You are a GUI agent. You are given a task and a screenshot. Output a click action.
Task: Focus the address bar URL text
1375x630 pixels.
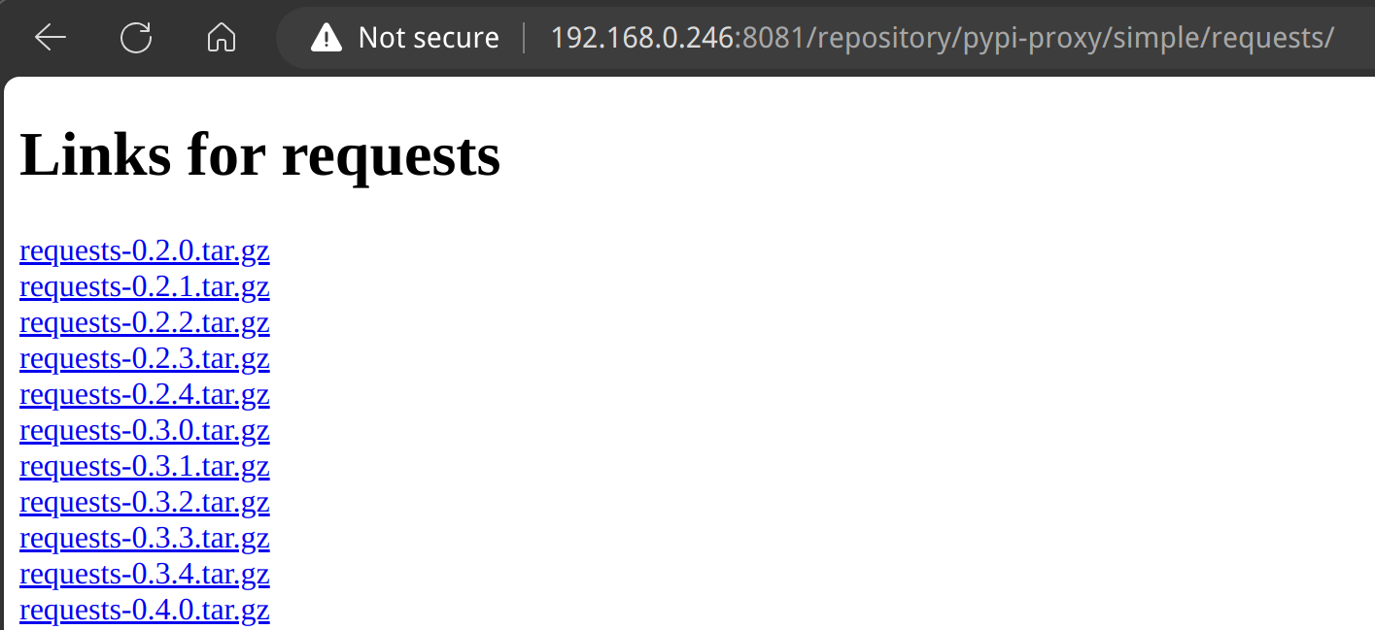pos(942,38)
